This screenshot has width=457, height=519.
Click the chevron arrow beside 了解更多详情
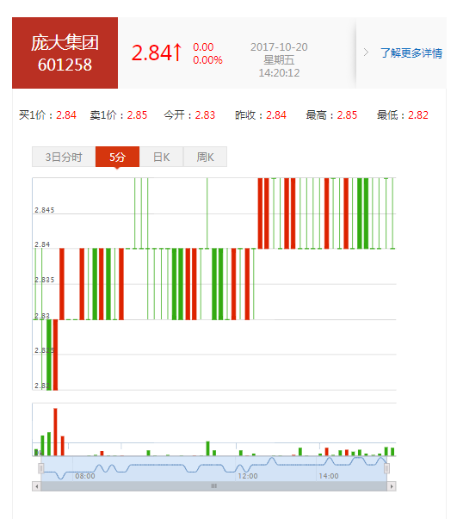(366, 53)
